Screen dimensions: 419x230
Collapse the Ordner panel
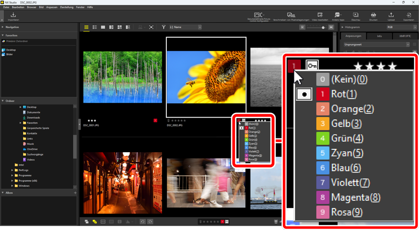coord(3,101)
